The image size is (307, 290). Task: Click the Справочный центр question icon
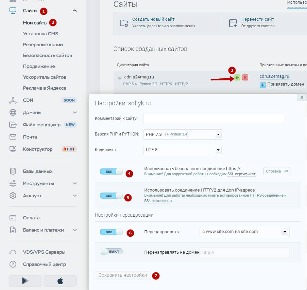pyautogui.click(x=13, y=264)
